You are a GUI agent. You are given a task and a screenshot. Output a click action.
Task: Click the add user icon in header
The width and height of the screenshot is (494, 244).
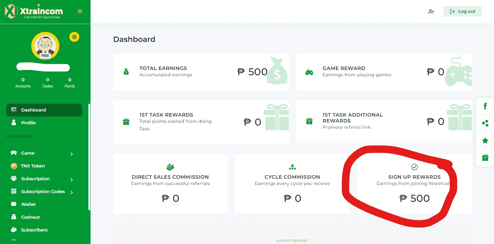click(x=431, y=12)
